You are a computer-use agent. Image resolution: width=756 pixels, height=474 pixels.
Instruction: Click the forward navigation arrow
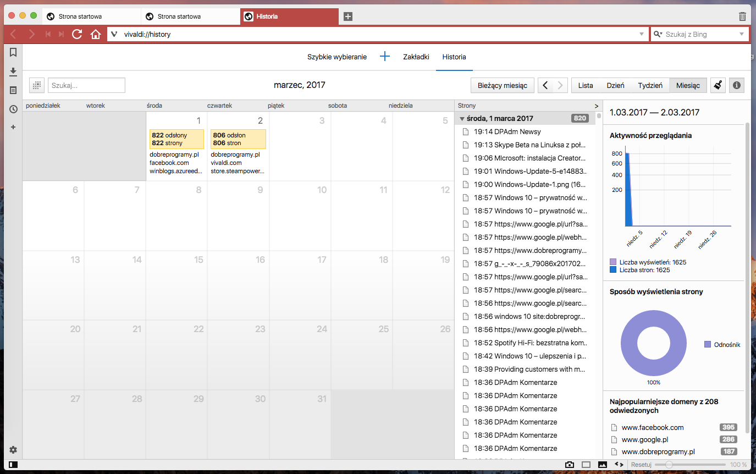tap(31, 34)
